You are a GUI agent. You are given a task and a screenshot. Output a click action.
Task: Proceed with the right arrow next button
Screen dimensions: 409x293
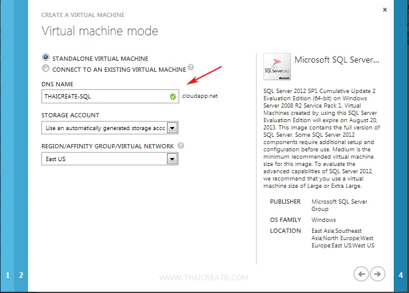coord(377,274)
